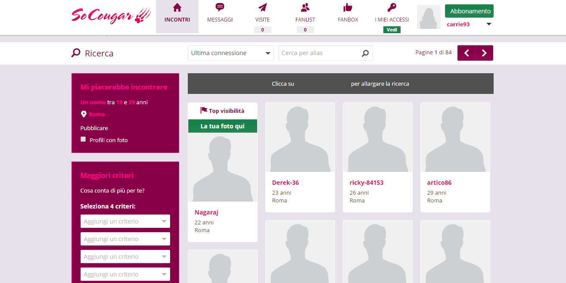Go to next results page arrow

point(484,53)
